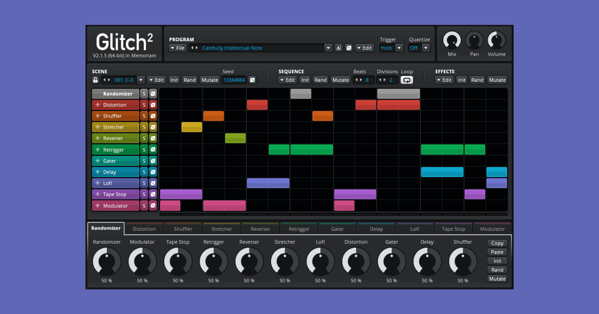Click the program dice icon next to Edit

click(349, 48)
